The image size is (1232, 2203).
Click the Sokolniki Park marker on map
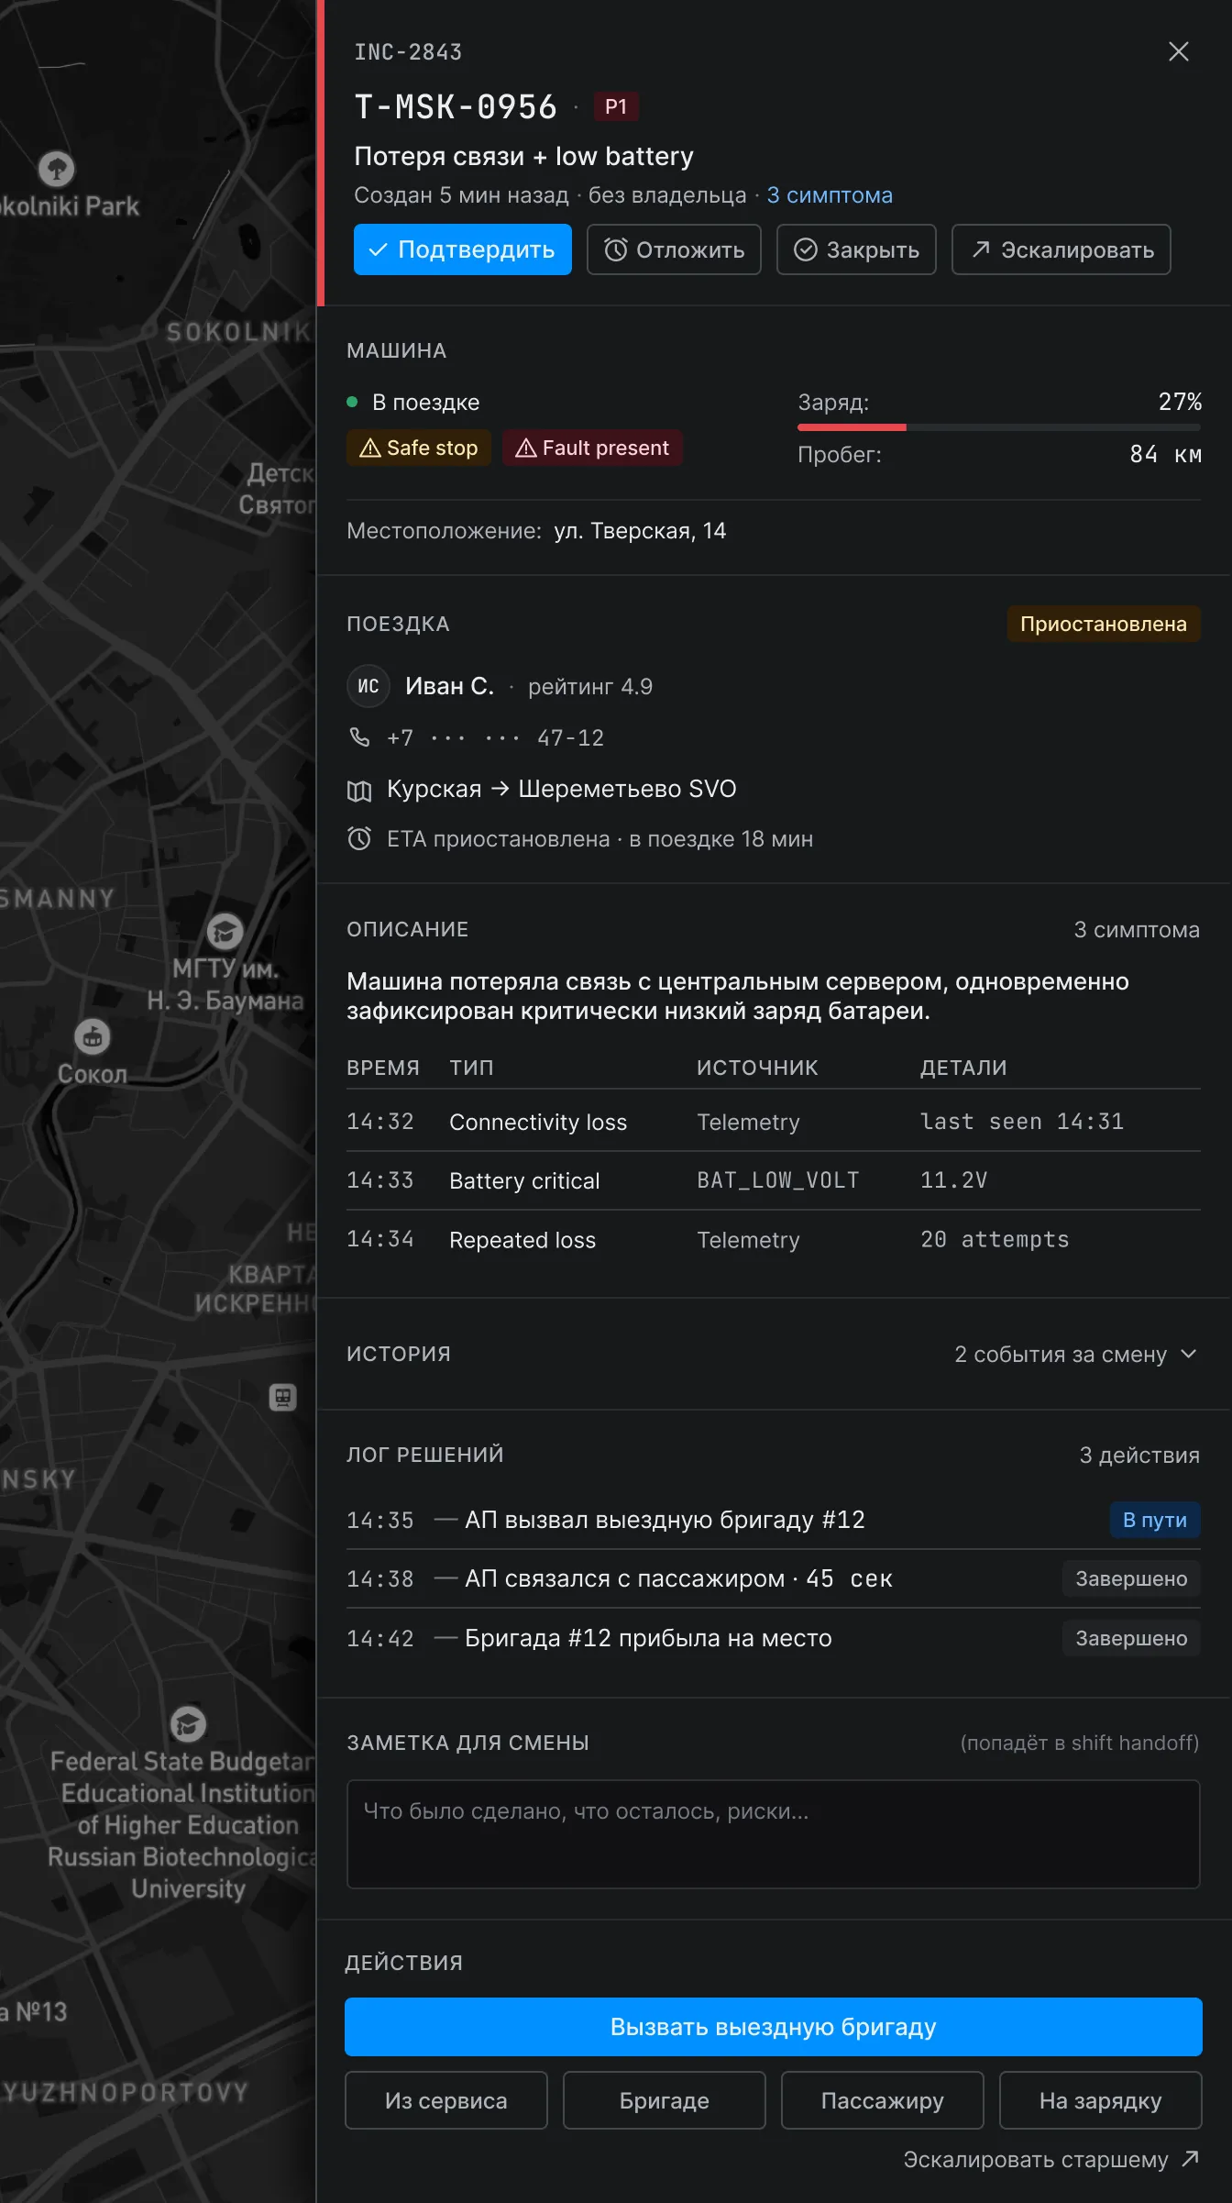(57, 169)
